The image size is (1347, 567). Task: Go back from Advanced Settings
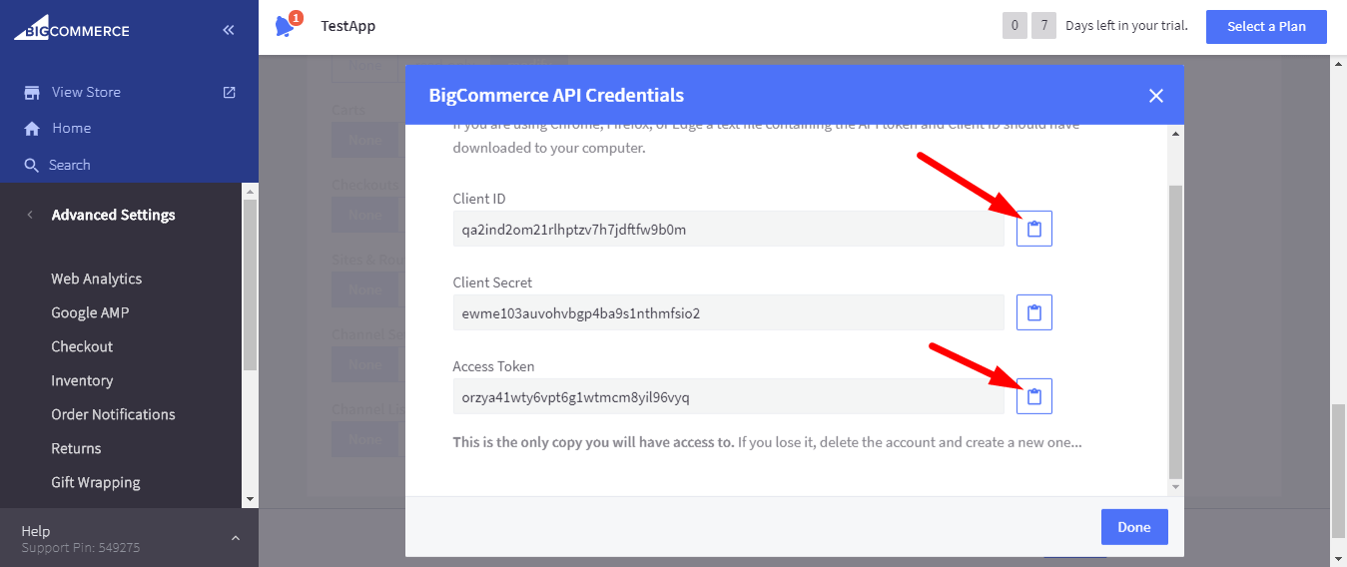tap(30, 215)
